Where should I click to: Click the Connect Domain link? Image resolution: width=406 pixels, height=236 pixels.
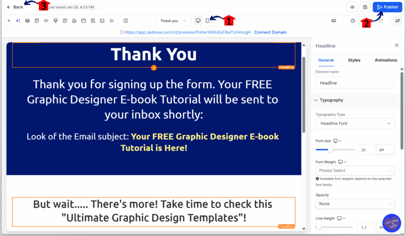tap(270, 32)
